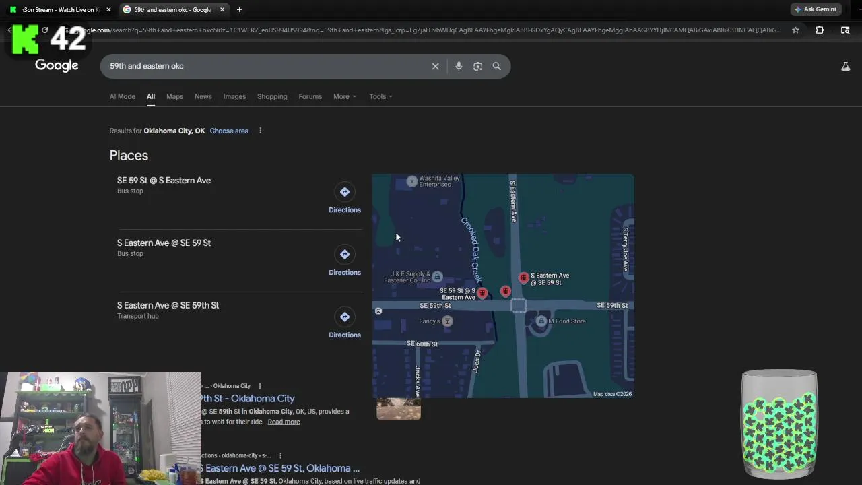Click the Read more link
The width and height of the screenshot is (862, 485).
284,422
